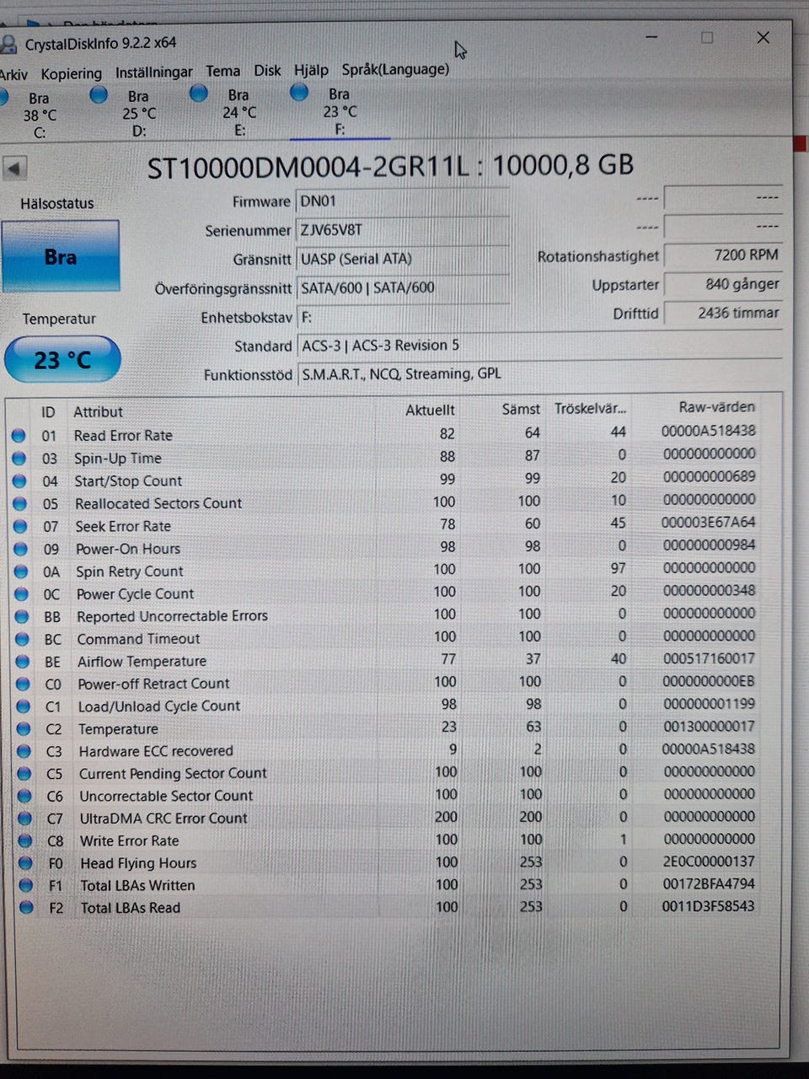This screenshot has height=1079, width=809.
Task: Click status icon for Start/Stop Count
Action: click(19, 481)
